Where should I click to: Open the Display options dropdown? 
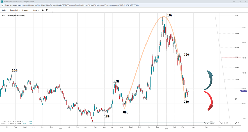tap(26, 10)
